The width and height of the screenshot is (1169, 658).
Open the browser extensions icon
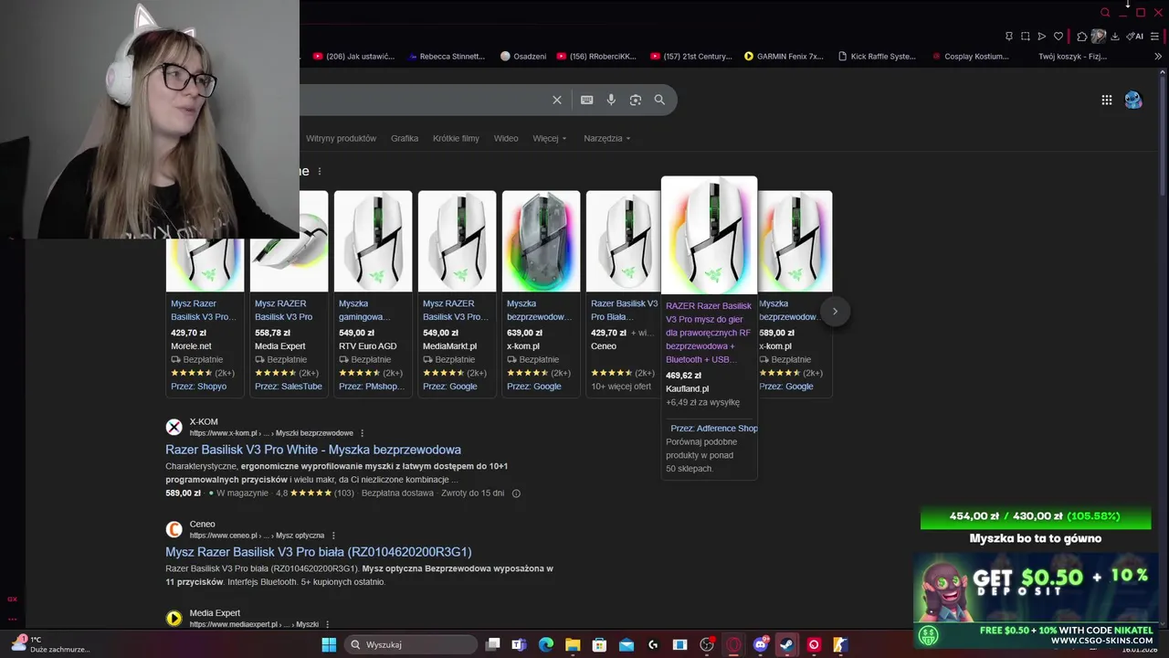1082,37
